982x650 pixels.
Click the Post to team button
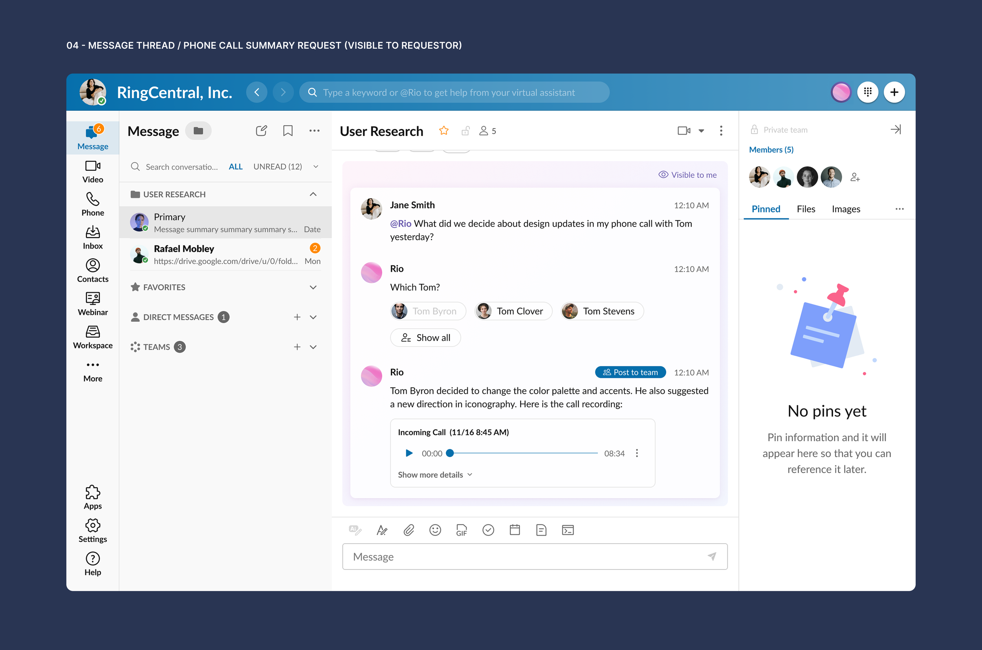[630, 372]
